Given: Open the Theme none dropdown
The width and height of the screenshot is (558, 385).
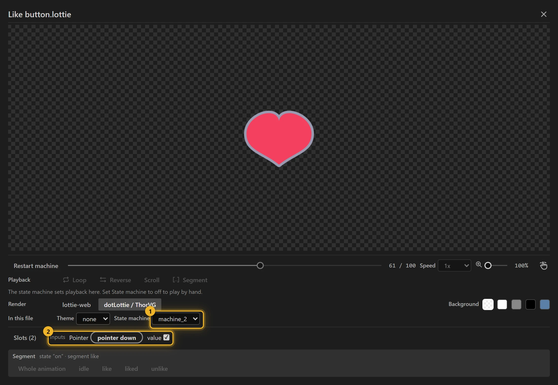Looking at the screenshot, I should tap(93, 319).
